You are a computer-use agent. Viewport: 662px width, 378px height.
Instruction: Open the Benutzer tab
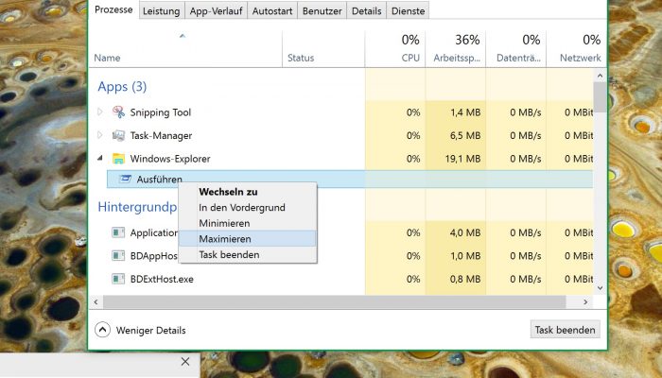(x=322, y=11)
